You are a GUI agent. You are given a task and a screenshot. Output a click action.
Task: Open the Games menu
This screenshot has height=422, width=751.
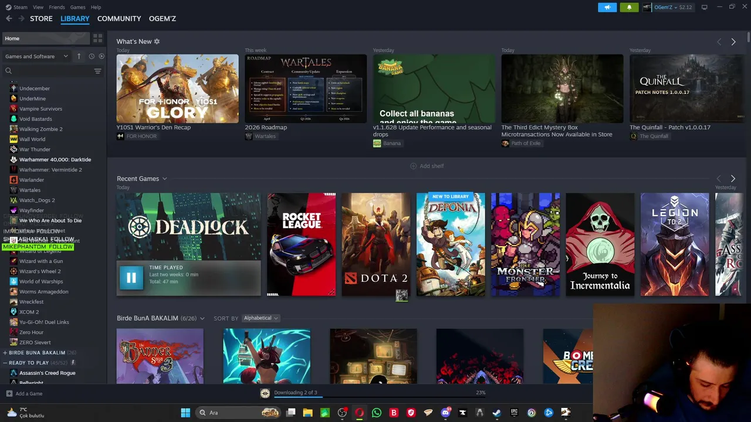pos(77,7)
